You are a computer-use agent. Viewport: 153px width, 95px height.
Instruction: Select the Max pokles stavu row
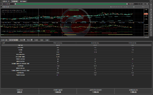(76, 54)
